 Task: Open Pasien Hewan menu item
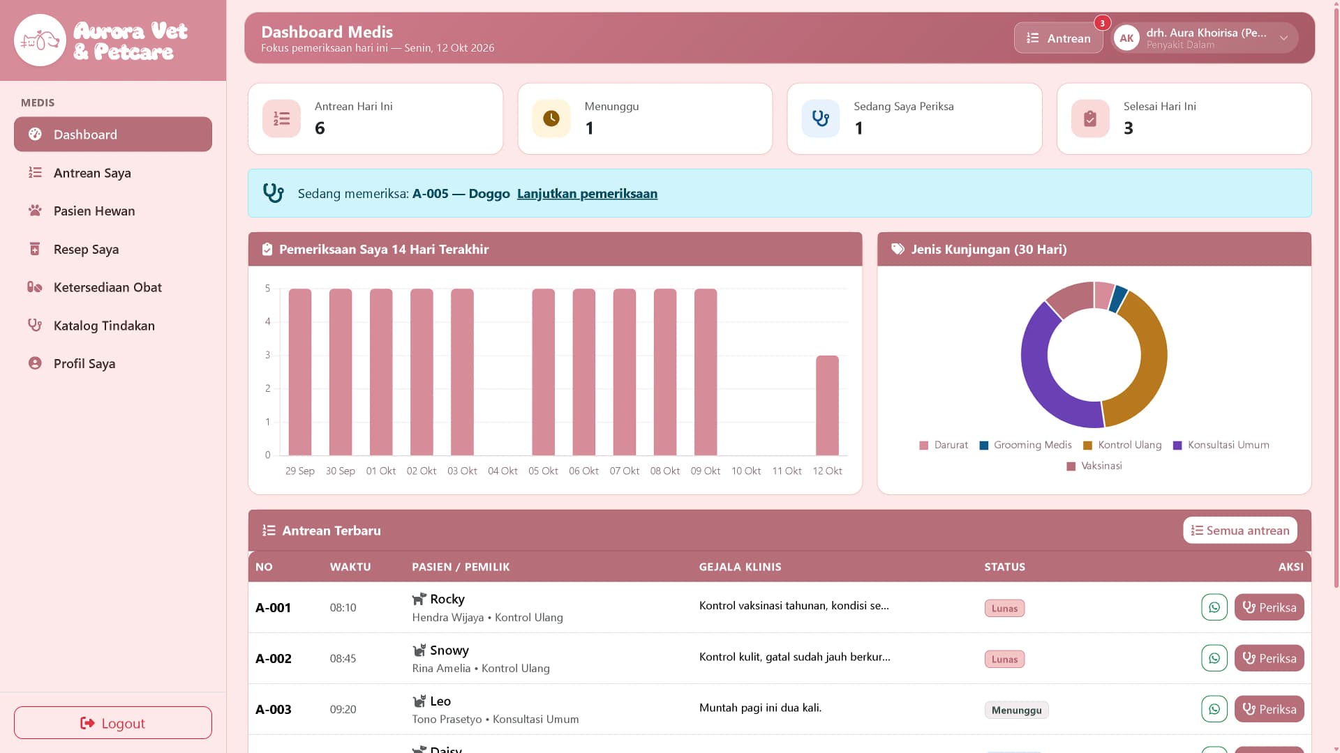point(113,211)
